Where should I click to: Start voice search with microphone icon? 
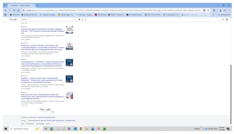[x=82, y=19]
